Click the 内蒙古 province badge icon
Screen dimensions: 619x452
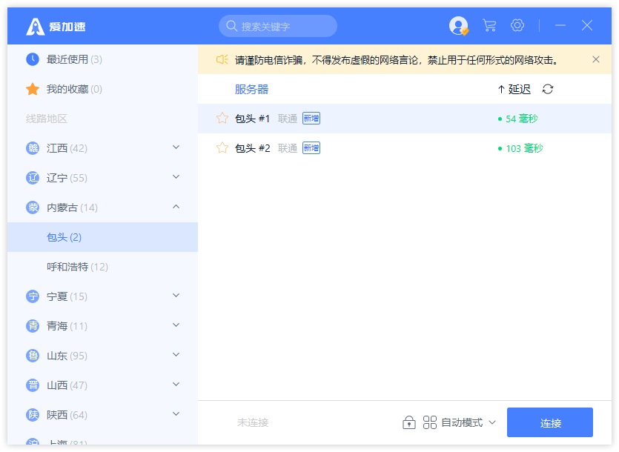(x=33, y=207)
